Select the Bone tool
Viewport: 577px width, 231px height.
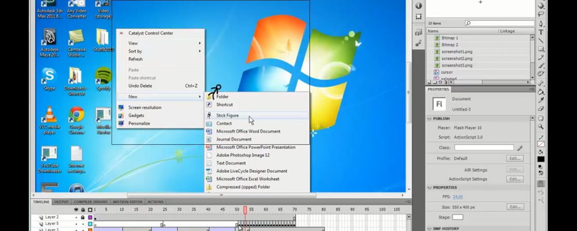[540, 83]
